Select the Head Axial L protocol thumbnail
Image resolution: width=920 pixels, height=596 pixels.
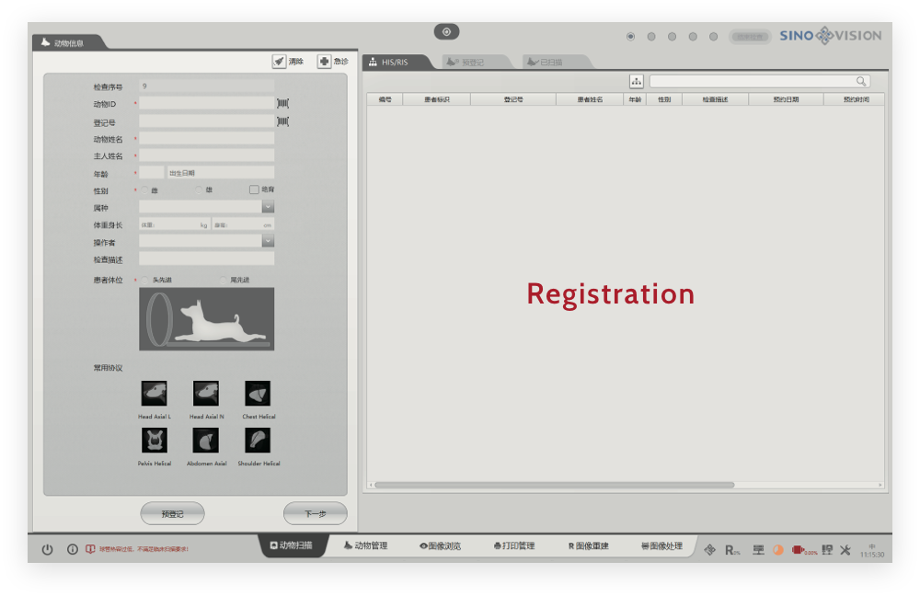click(154, 394)
